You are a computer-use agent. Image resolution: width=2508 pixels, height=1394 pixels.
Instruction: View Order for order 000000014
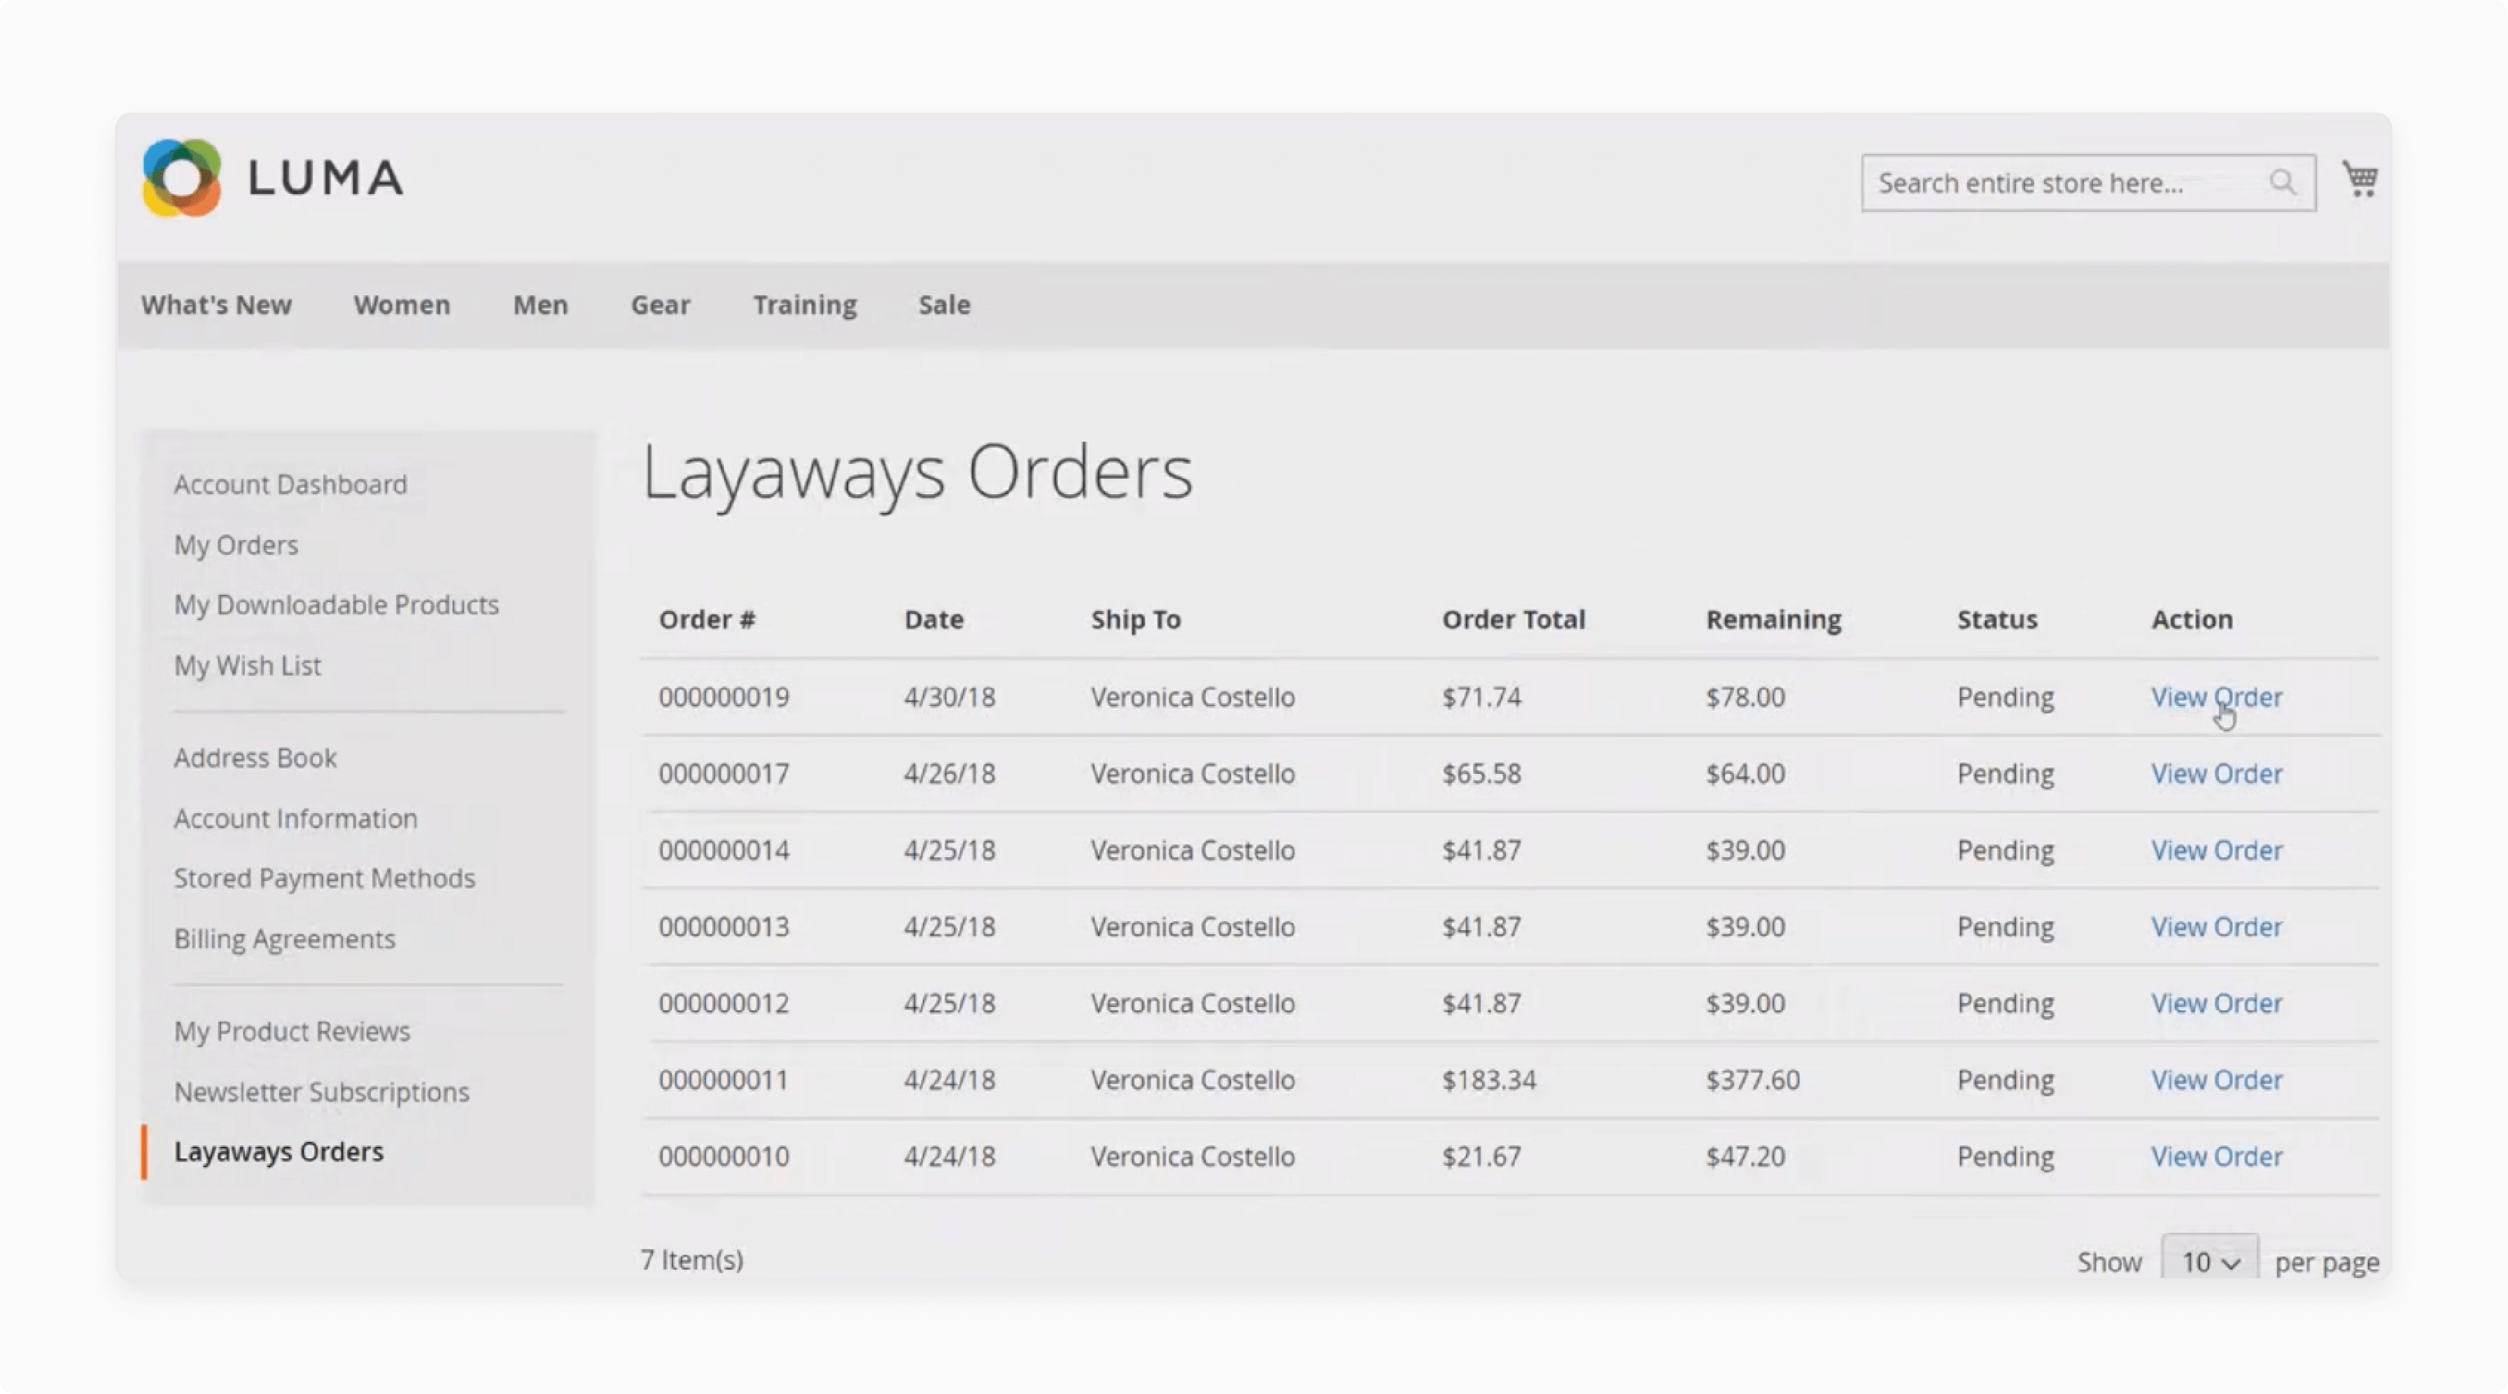coord(2216,851)
